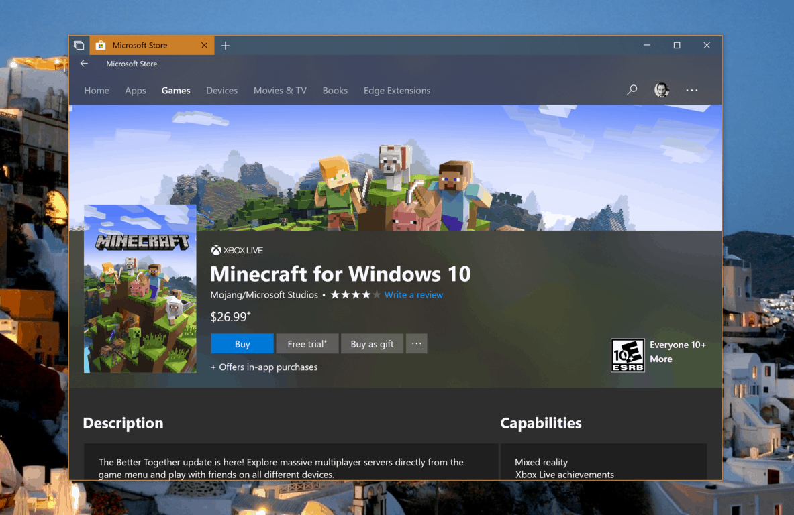Buy Minecraft with the Buy button

coord(242,343)
